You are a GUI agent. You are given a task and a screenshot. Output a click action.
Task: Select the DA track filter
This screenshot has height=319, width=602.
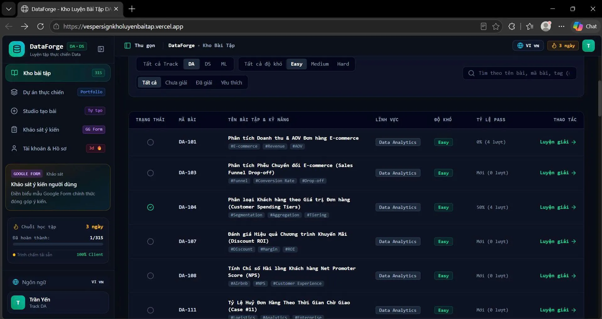pos(191,64)
